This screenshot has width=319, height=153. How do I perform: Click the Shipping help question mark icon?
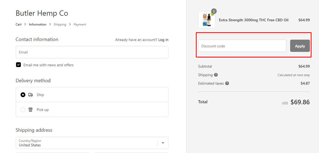click(x=216, y=75)
